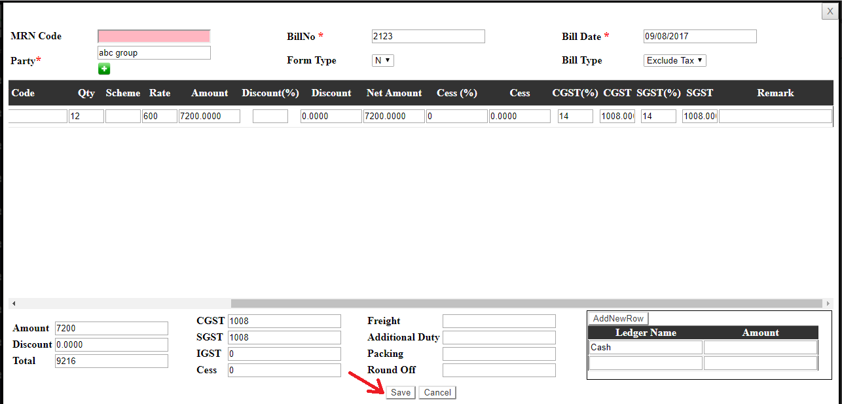Click the Round Off input field
Image resolution: width=842 pixels, height=404 pixels.
coord(499,370)
